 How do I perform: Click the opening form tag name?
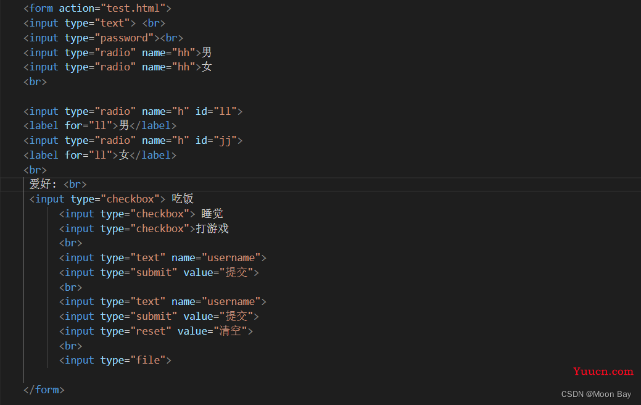(x=41, y=8)
